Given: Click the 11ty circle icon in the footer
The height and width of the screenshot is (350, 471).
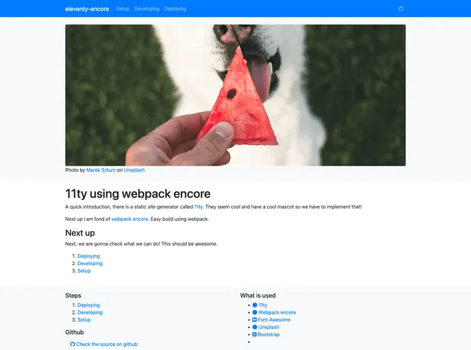Looking at the screenshot, I should click(255, 305).
